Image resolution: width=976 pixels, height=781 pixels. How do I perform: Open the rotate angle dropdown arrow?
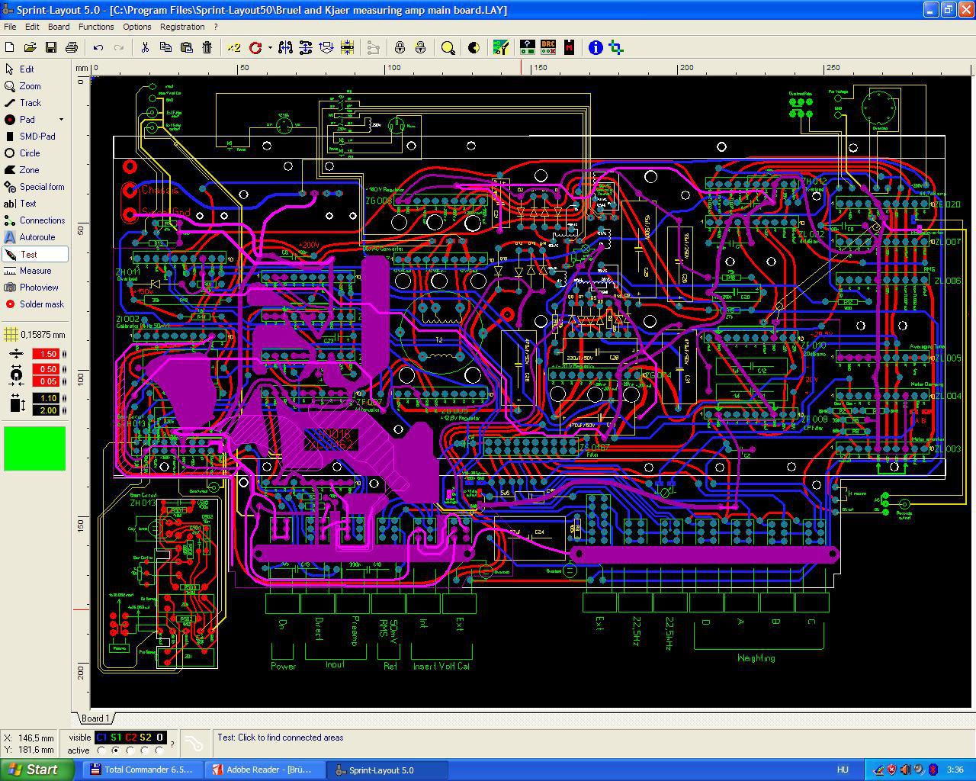(270, 48)
